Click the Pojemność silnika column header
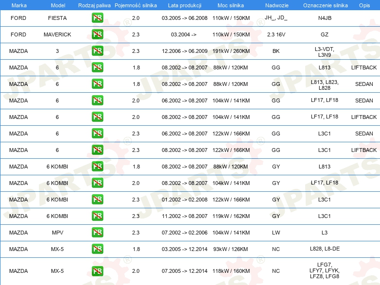 pyautogui.click(x=136, y=5)
